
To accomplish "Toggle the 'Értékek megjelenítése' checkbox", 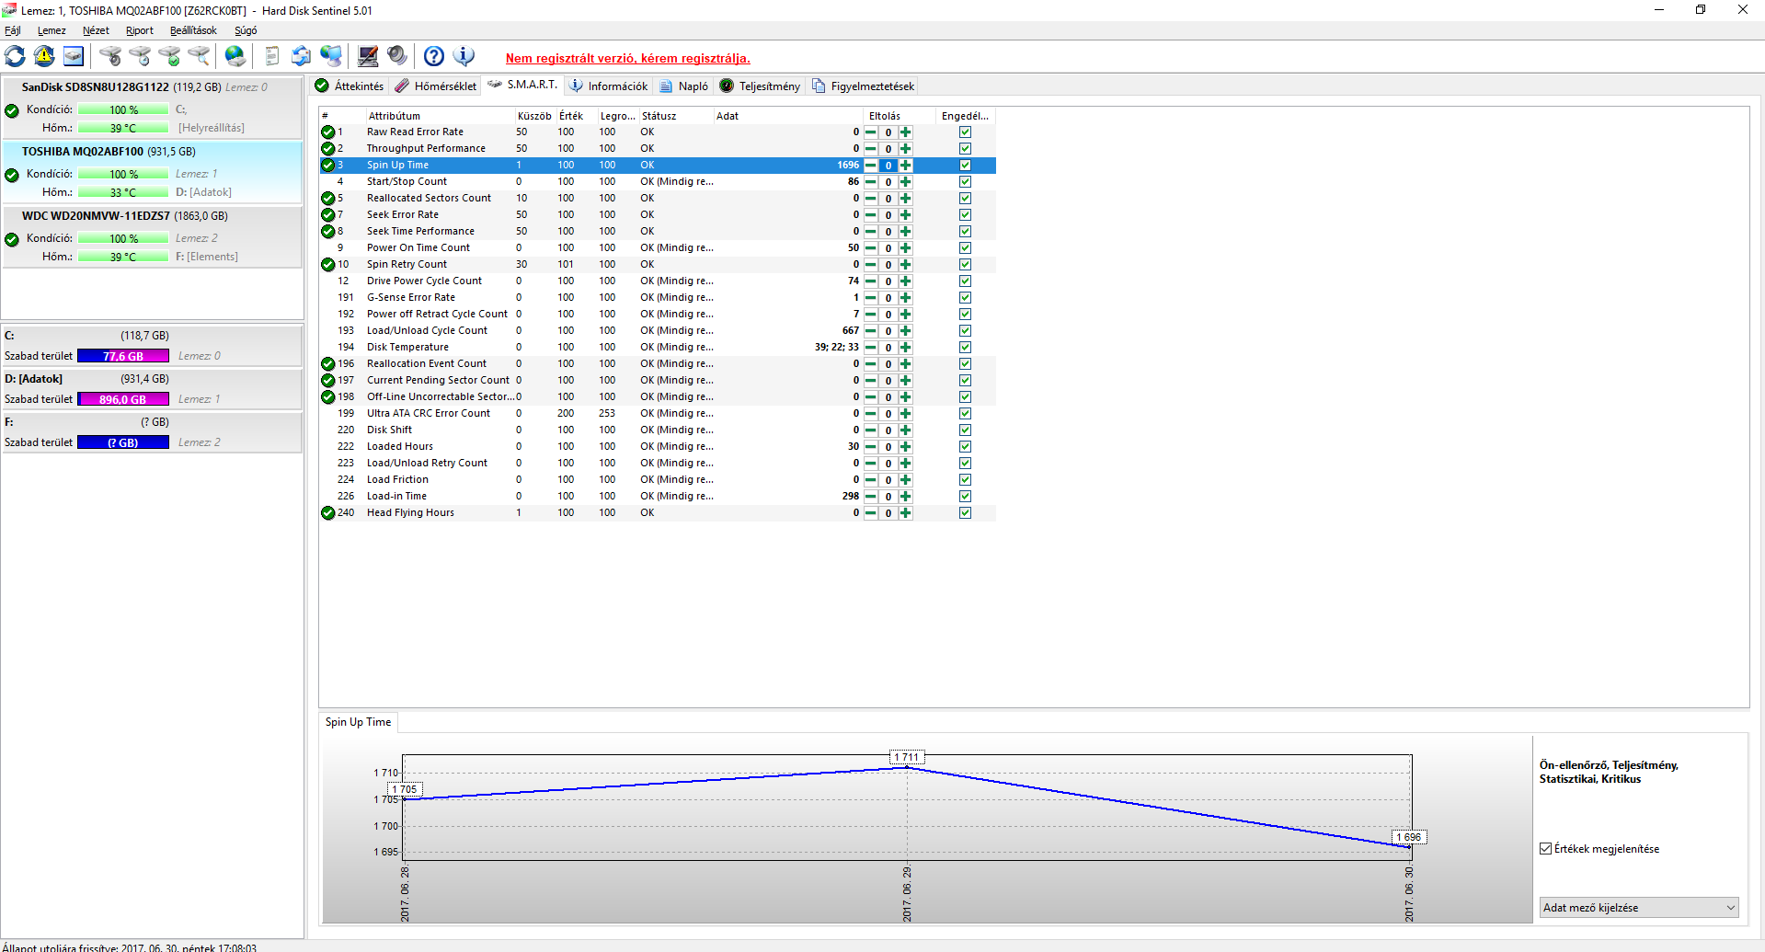I will pyautogui.click(x=1546, y=849).
